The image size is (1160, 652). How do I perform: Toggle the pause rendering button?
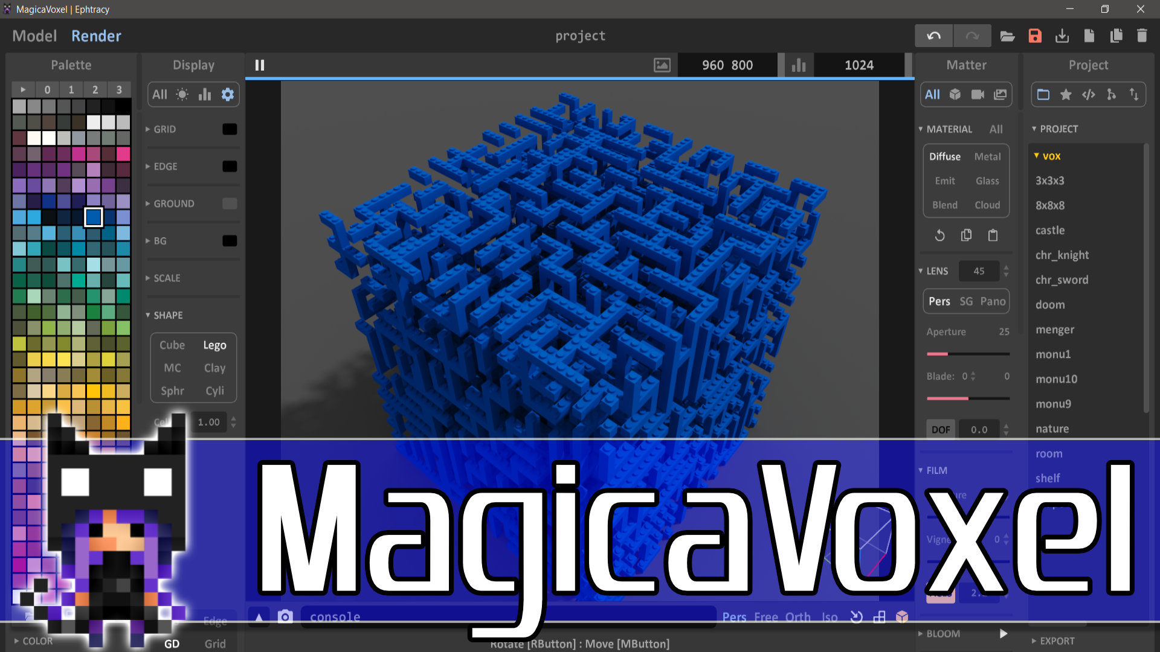point(260,65)
